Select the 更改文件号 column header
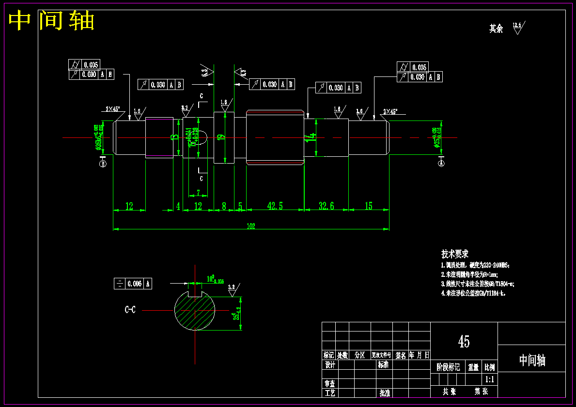 pyautogui.click(x=381, y=355)
